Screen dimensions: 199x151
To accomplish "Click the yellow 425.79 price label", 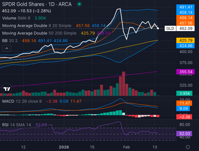I will coord(186,40).
